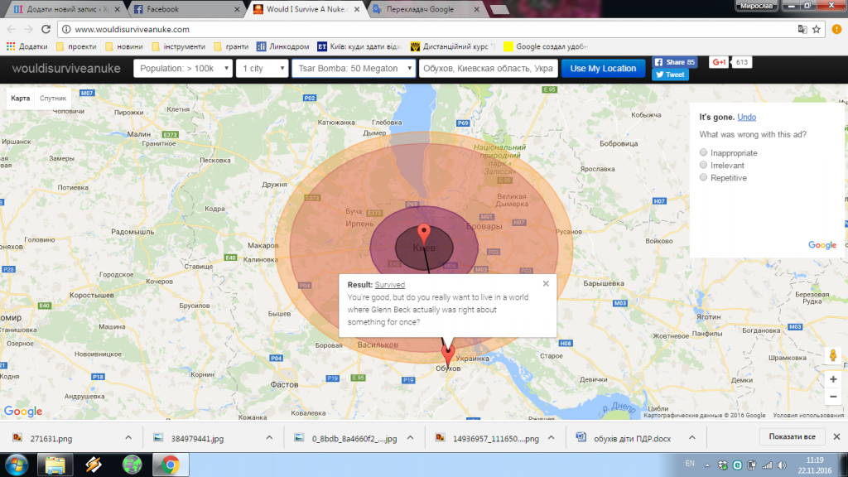848x477 pixels.
Task: Open the Условия использования map terms link
Action: pos(808,416)
